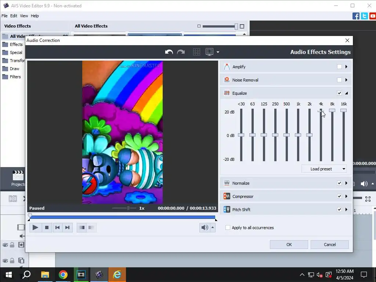Screen dimensions: 376x282
Task: Mute the preview volume speaker button
Action: 205,228
